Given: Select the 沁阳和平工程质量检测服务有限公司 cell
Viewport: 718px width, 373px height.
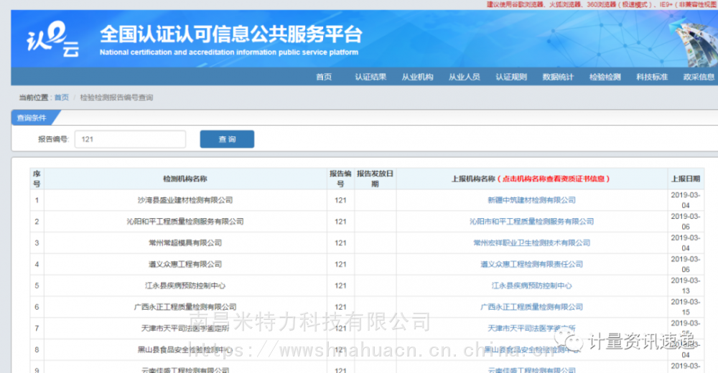Looking at the screenshot, I should [x=185, y=222].
